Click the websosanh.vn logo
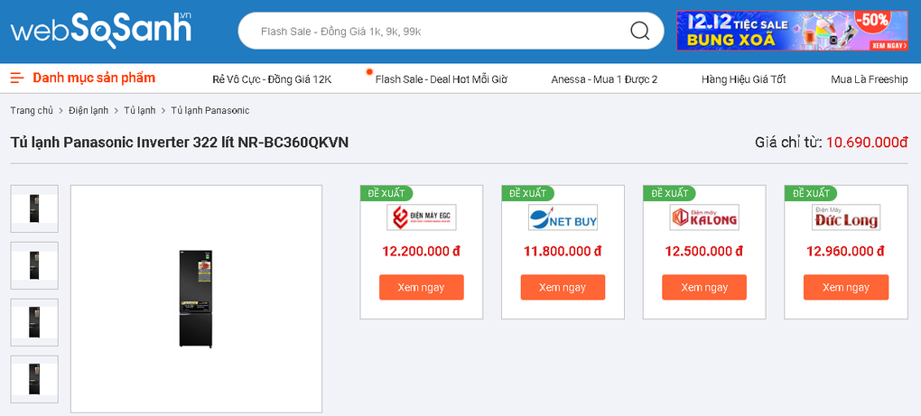921x416 pixels. [101, 31]
